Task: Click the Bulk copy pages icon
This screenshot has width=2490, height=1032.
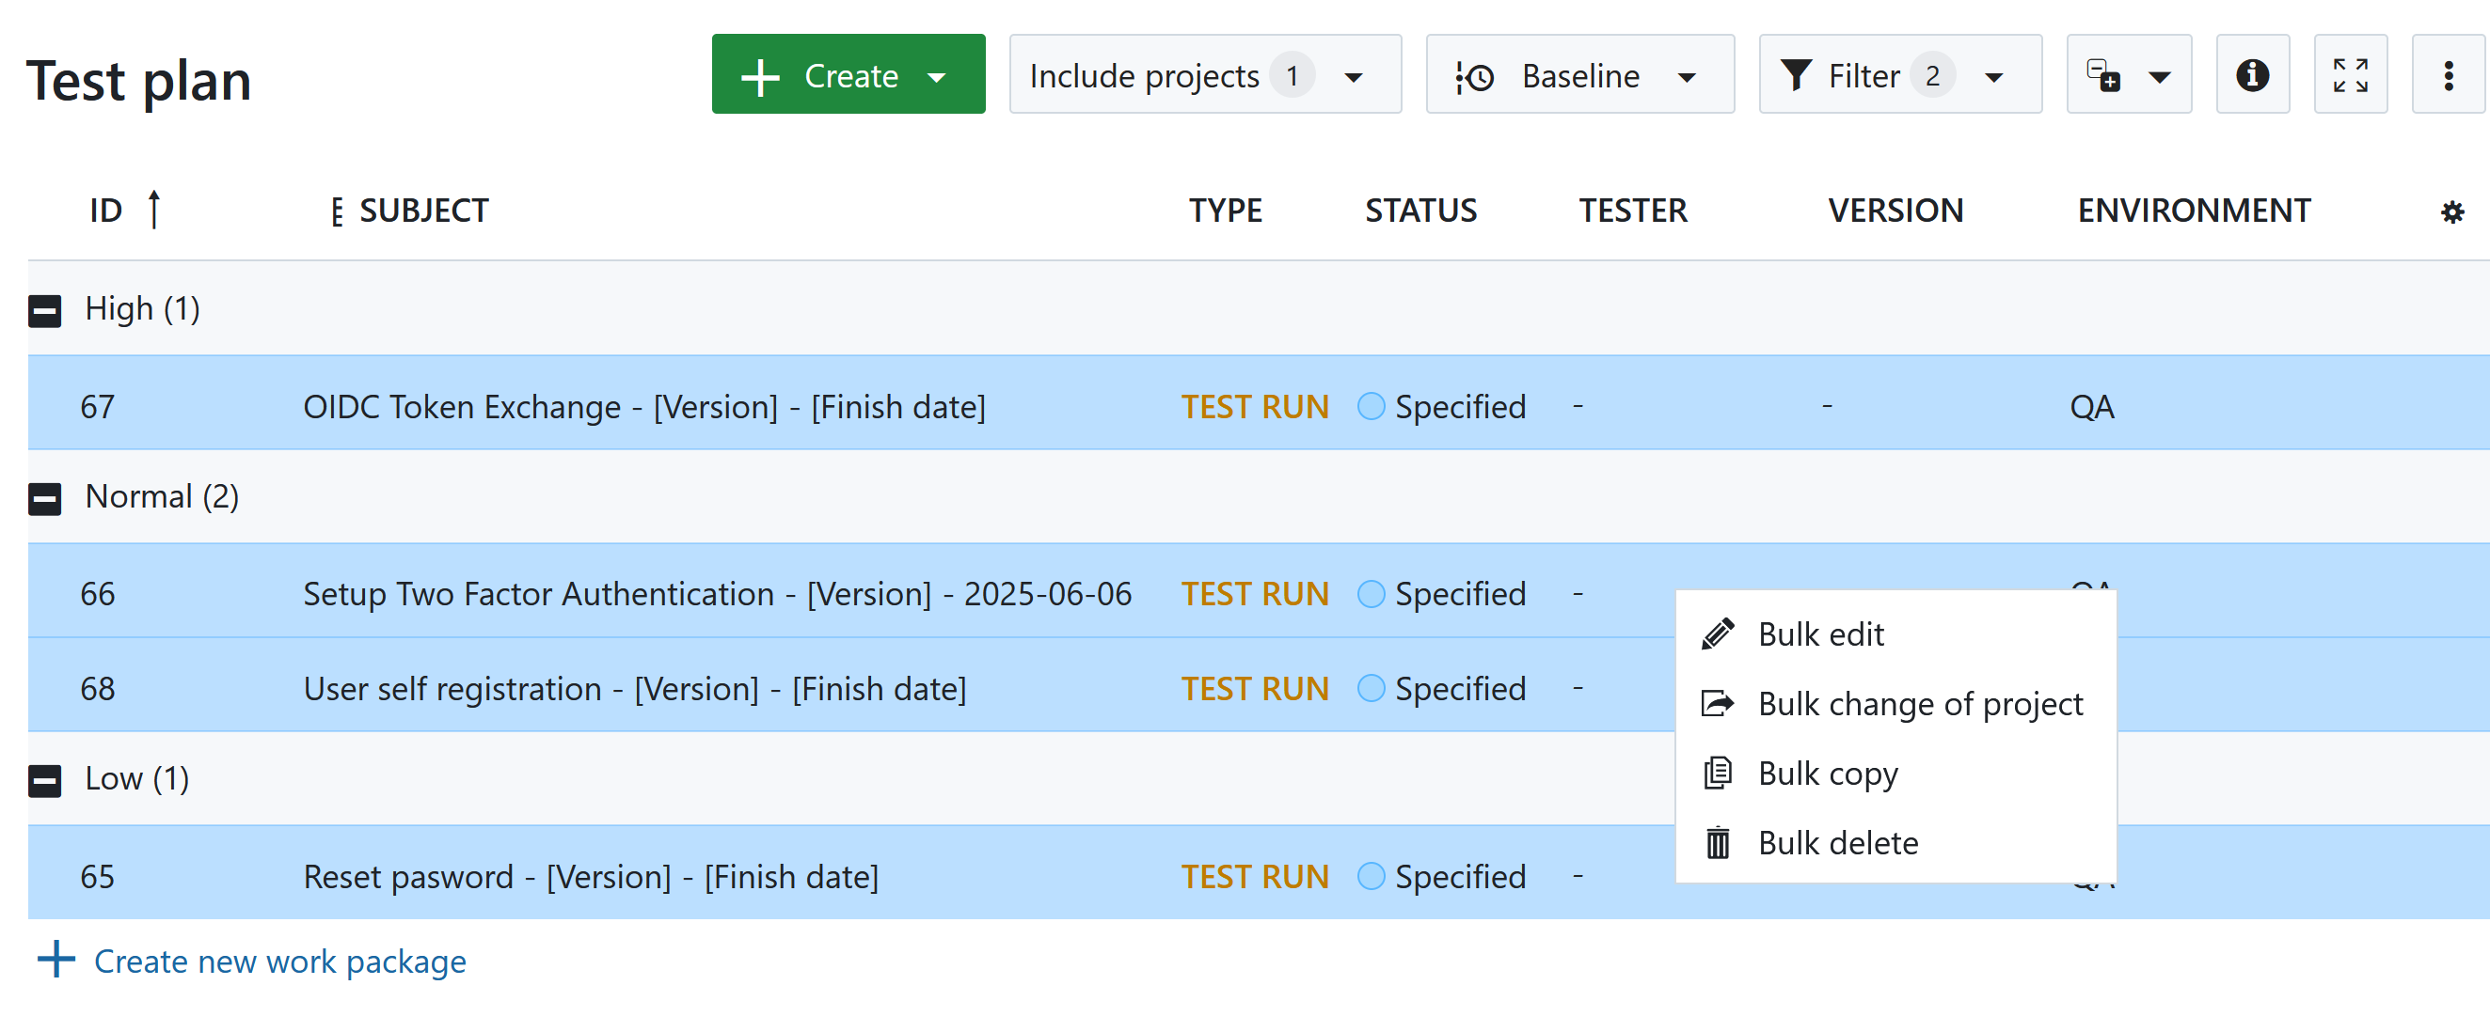Action: pyautogui.click(x=1717, y=773)
